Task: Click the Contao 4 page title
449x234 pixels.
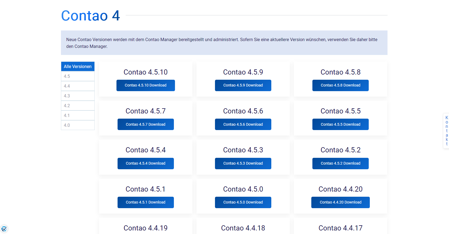Action: tap(90, 16)
